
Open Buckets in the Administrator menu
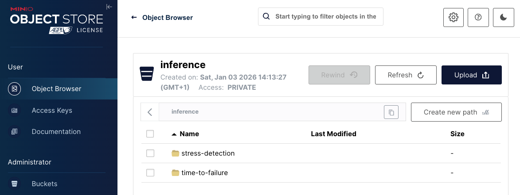[44, 184]
